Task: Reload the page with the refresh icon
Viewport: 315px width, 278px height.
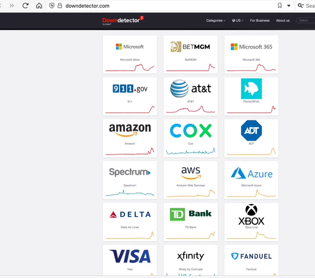Action: coord(25,6)
